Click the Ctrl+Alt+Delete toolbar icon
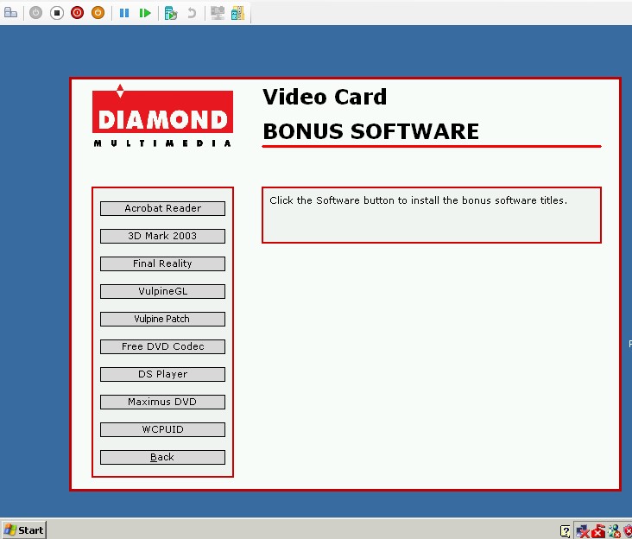 point(11,13)
